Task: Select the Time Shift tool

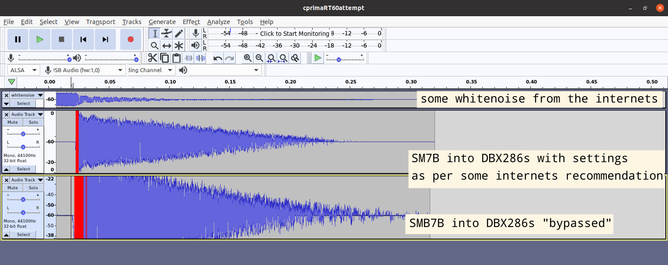Action: click(x=167, y=45)
